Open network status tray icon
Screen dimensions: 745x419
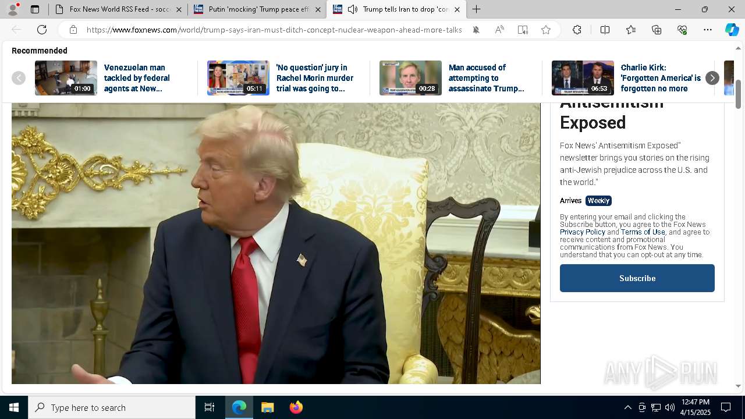pyautogui.click(x=655, y=407)
